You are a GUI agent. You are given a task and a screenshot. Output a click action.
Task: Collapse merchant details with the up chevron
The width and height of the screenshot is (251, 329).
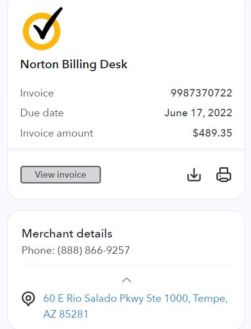click(x=127, y=280)
